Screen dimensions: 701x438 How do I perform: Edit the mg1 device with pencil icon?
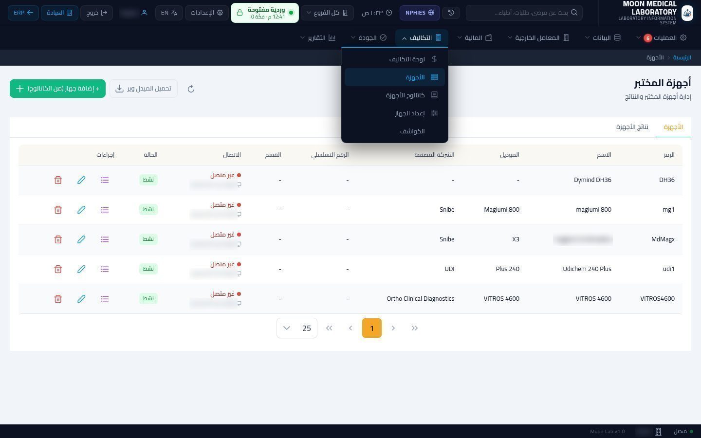tap(81, 210)
